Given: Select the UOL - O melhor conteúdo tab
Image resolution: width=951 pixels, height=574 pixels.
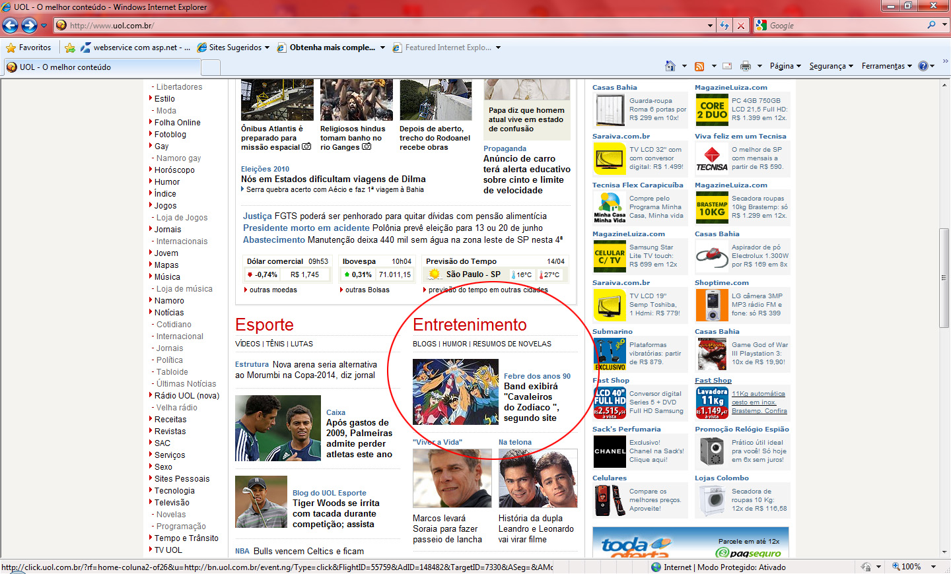Looking at the screenshot, I should pos(101,67).
